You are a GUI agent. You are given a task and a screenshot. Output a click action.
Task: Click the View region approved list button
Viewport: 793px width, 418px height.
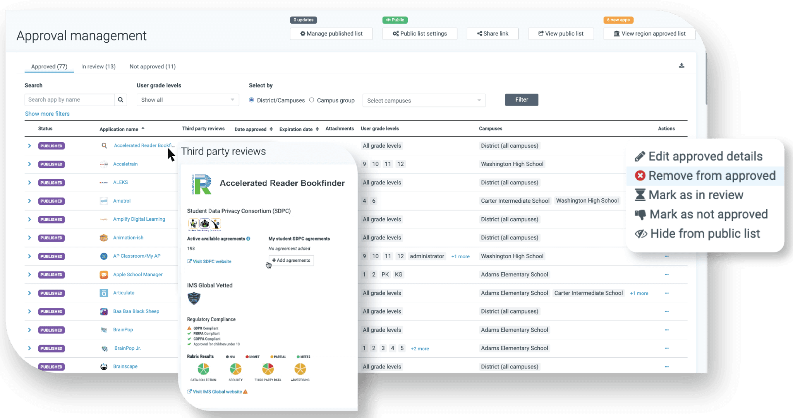(649, 34)
